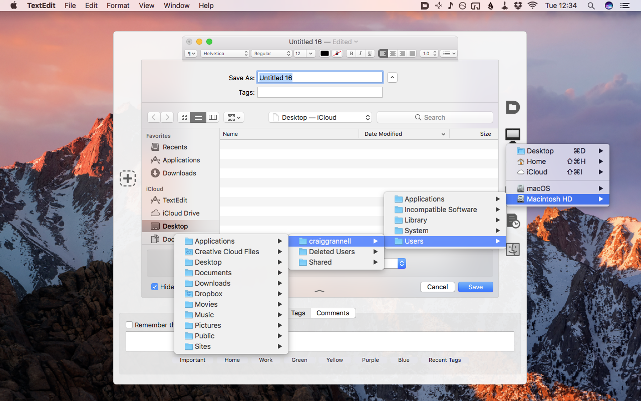Image resolution: width=641 pixels, height=401 pixels.
Task: Click the underline formatting button
Action: (370, 54)
